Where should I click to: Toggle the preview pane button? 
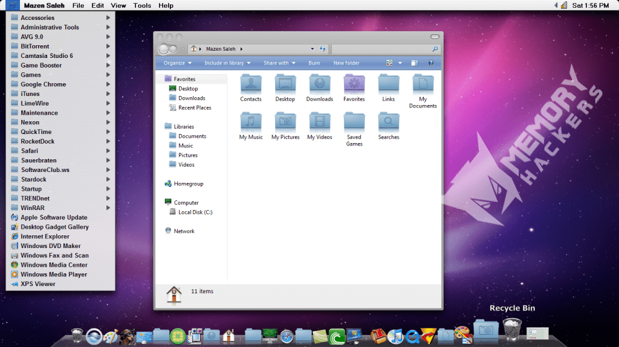414,63
